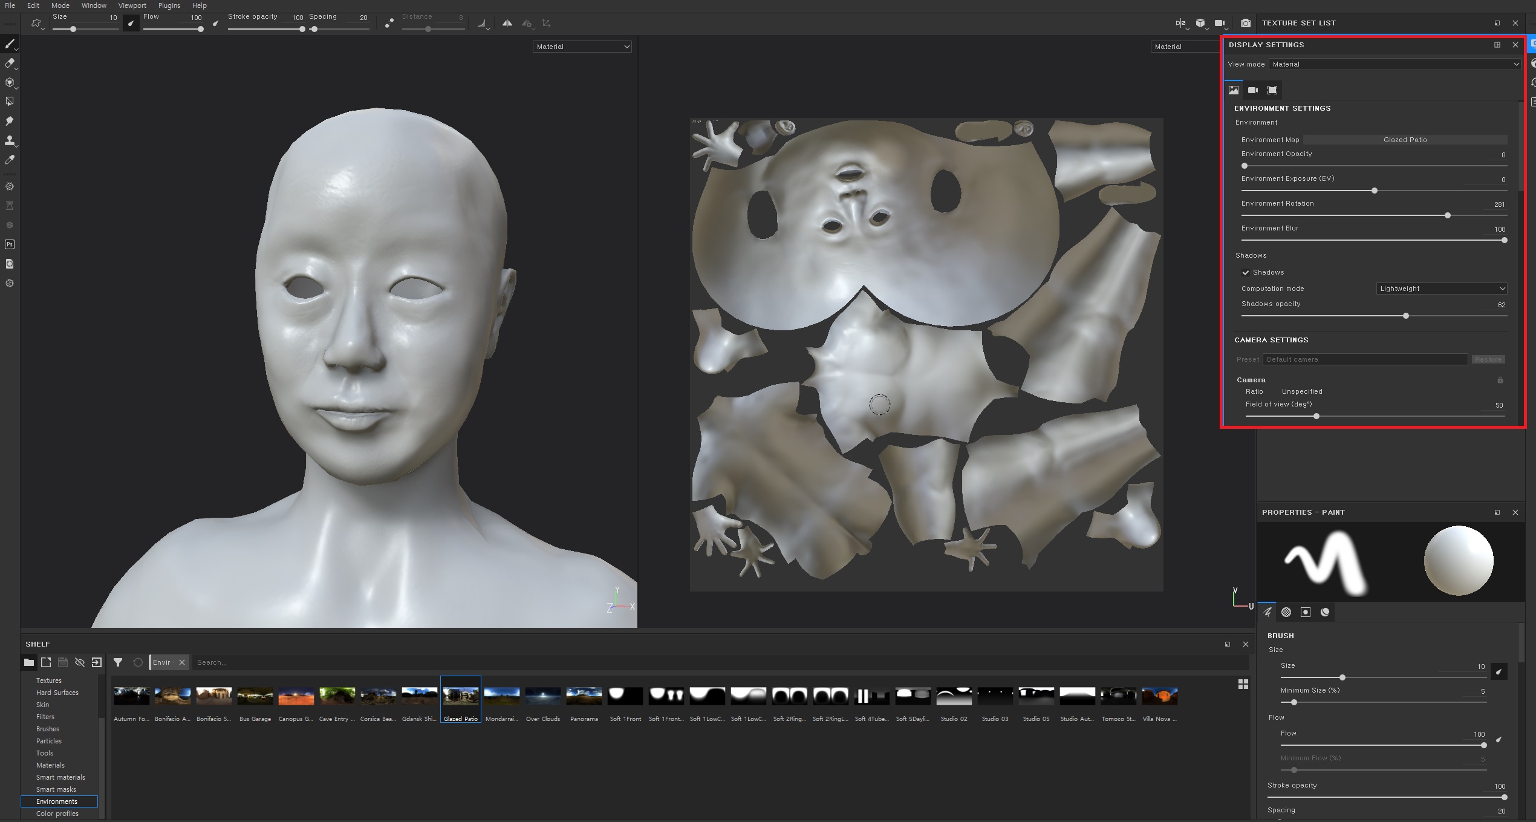The height and width of the screenshot is (822, 1536).
Task: Uncheck the Shadows checkbox
Action: [x=1246, y=273]
